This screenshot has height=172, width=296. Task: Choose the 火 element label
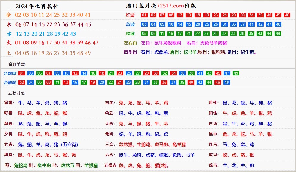point(9,43)
